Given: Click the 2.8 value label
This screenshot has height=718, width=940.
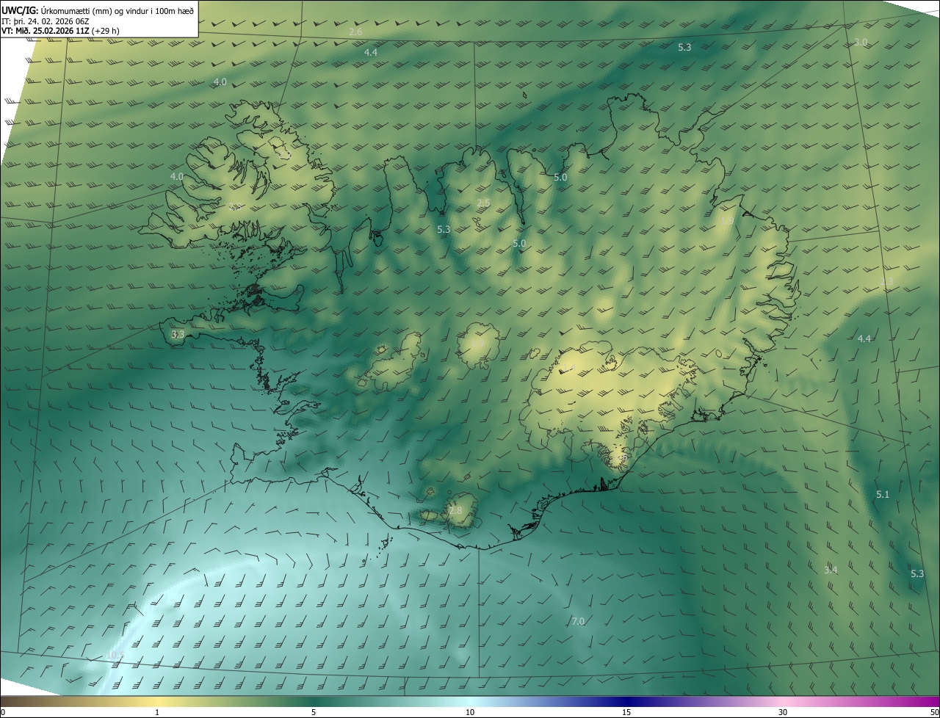Looking at the screenshot, I should tap(456, 510).
